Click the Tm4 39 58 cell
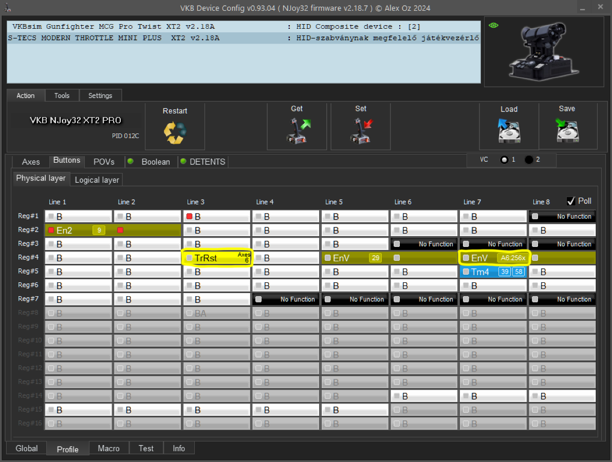612x462 pixels. (x=493, y=272)
